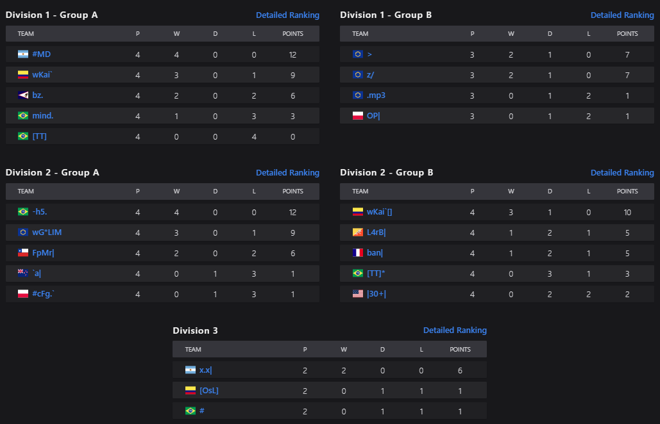Click the France flag beside ban|

[358, 252]
